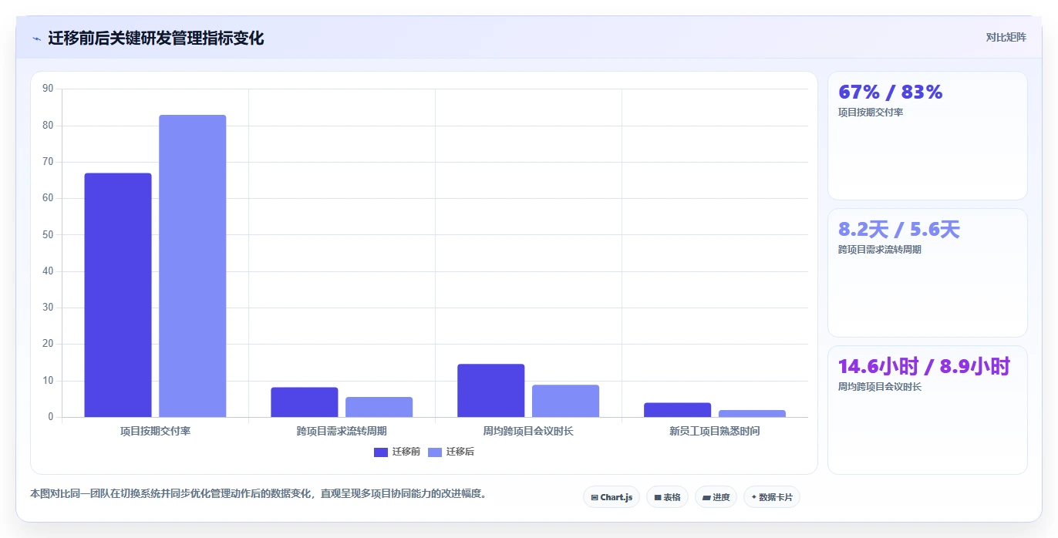Click the chart icon beside the title
This screenshot has width=1058, height=538.
(x=36, y=39)
